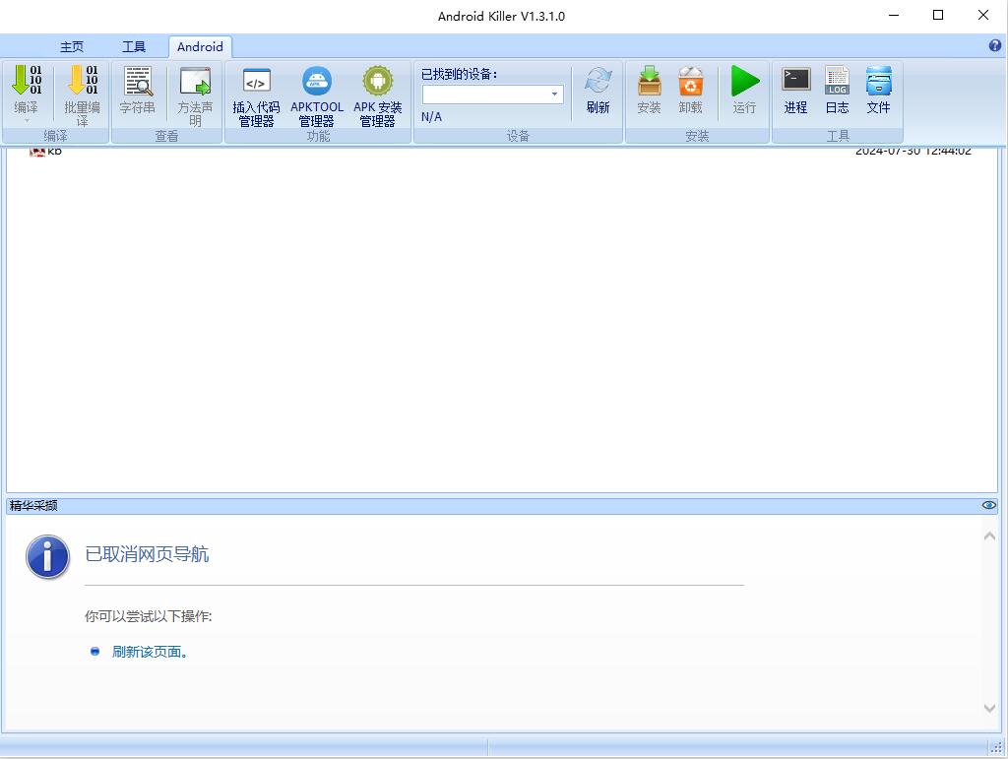Open the 插入代码管理器 code insert manager
This screenshot has height=759, width=1008.
[x=256, y=83]
